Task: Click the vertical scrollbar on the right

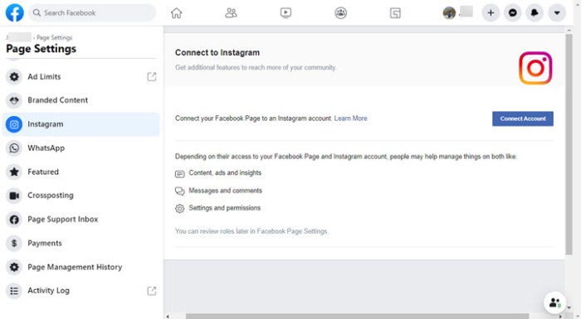Action: (x=569, y=144)
